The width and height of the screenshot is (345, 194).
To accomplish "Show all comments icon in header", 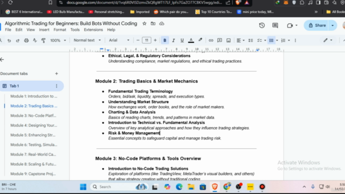I will [275, 25].
